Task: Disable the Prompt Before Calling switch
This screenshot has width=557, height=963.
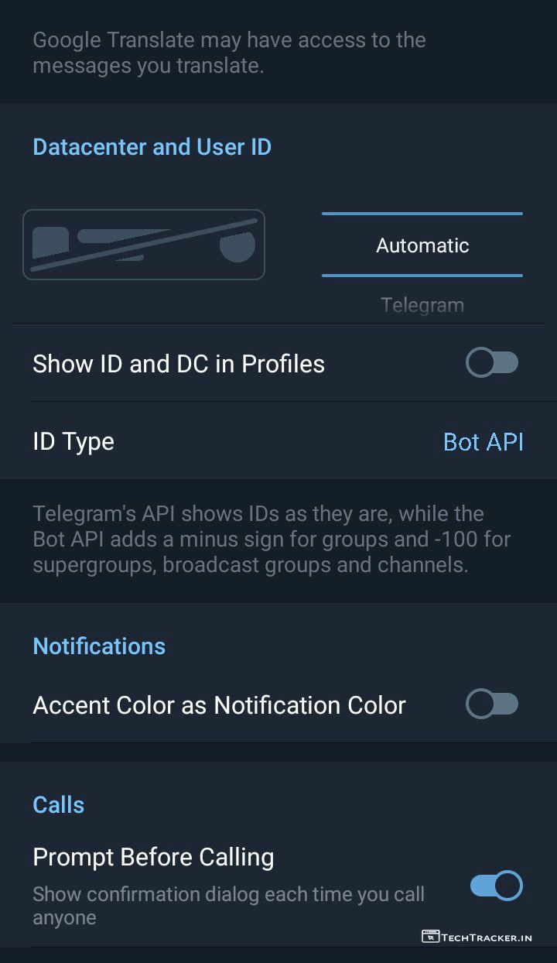Action: point(497,886)
